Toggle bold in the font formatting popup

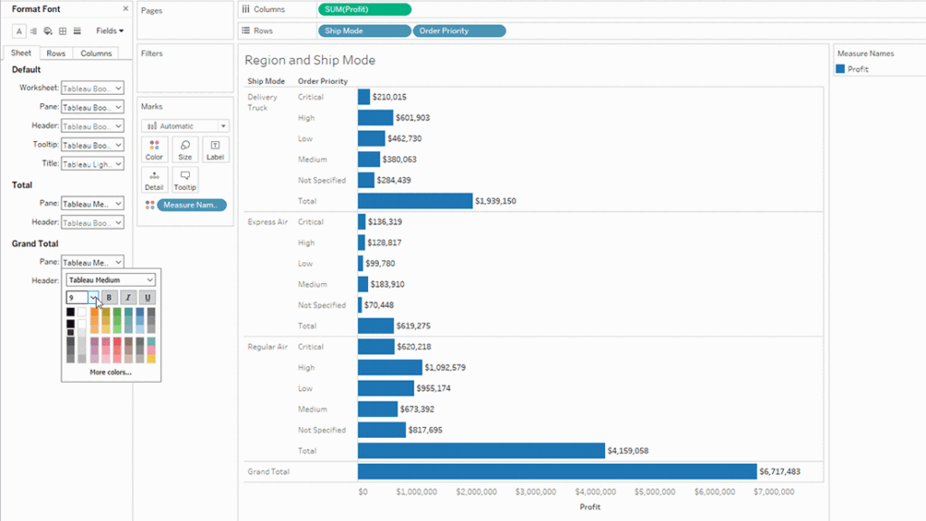coord(109,297)
